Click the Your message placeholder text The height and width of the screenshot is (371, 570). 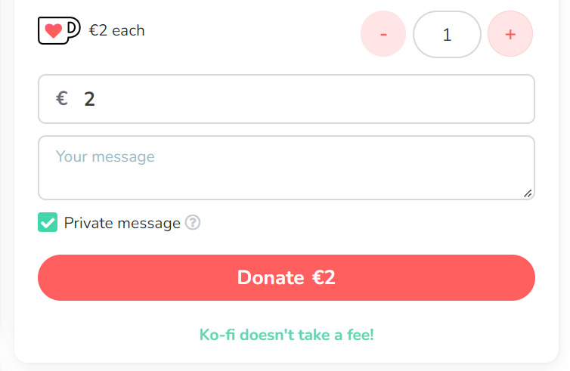pyautogui.click(x=105, y=156)
